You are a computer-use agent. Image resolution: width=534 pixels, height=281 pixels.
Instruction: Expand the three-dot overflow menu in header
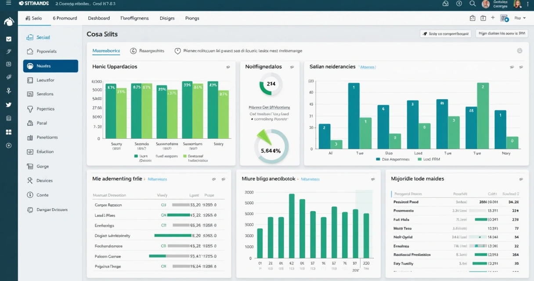tap(527, 4)
